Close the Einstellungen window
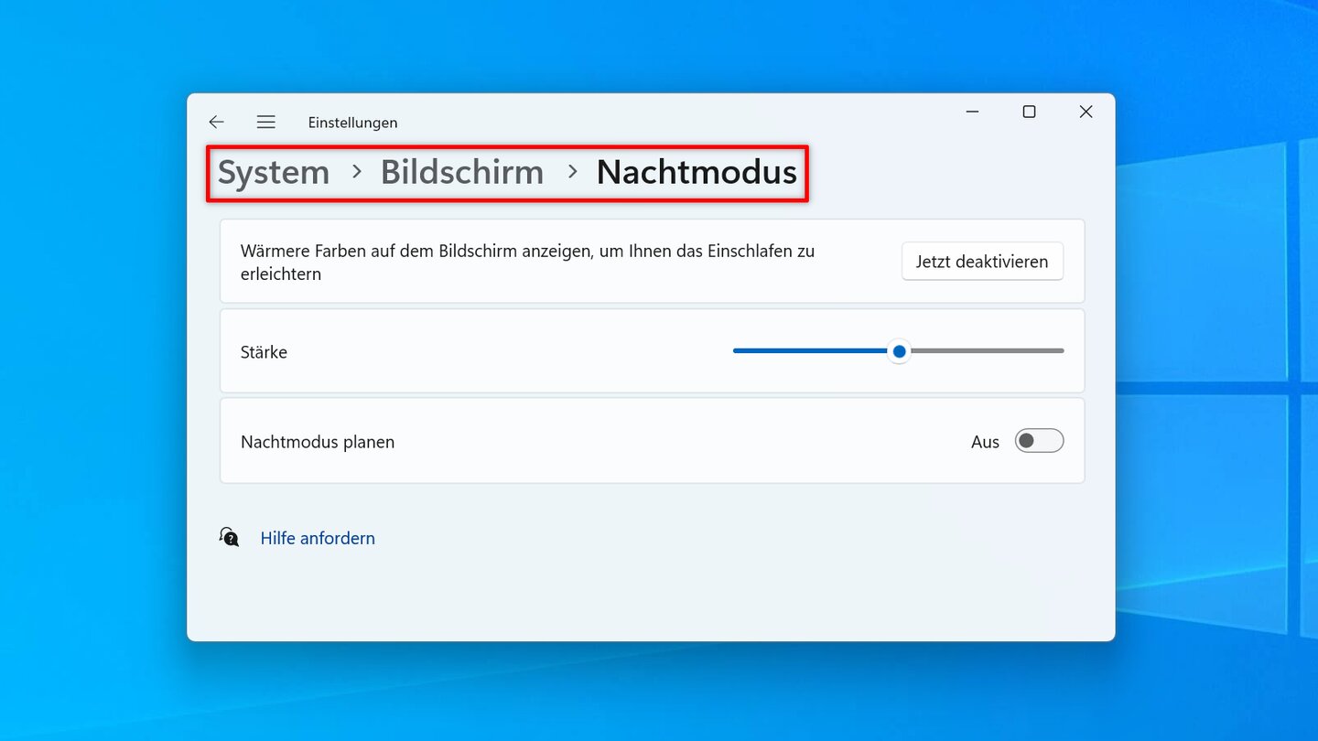1318x741 pixels. click(x=1086, y=112)
